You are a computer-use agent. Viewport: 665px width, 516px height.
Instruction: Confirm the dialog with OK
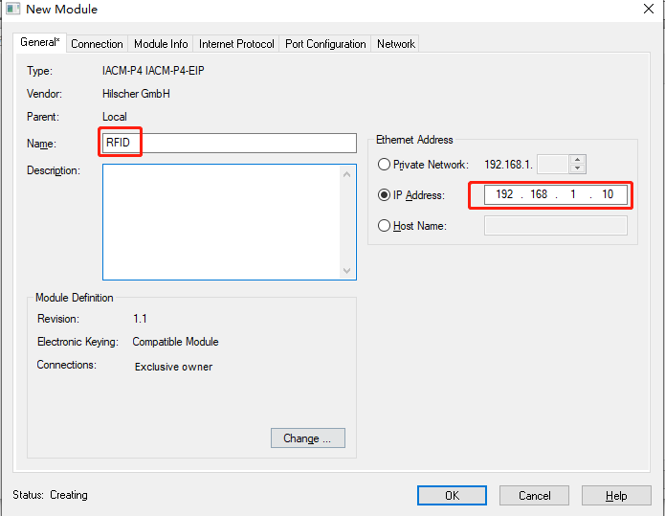[x=452, y=495]
